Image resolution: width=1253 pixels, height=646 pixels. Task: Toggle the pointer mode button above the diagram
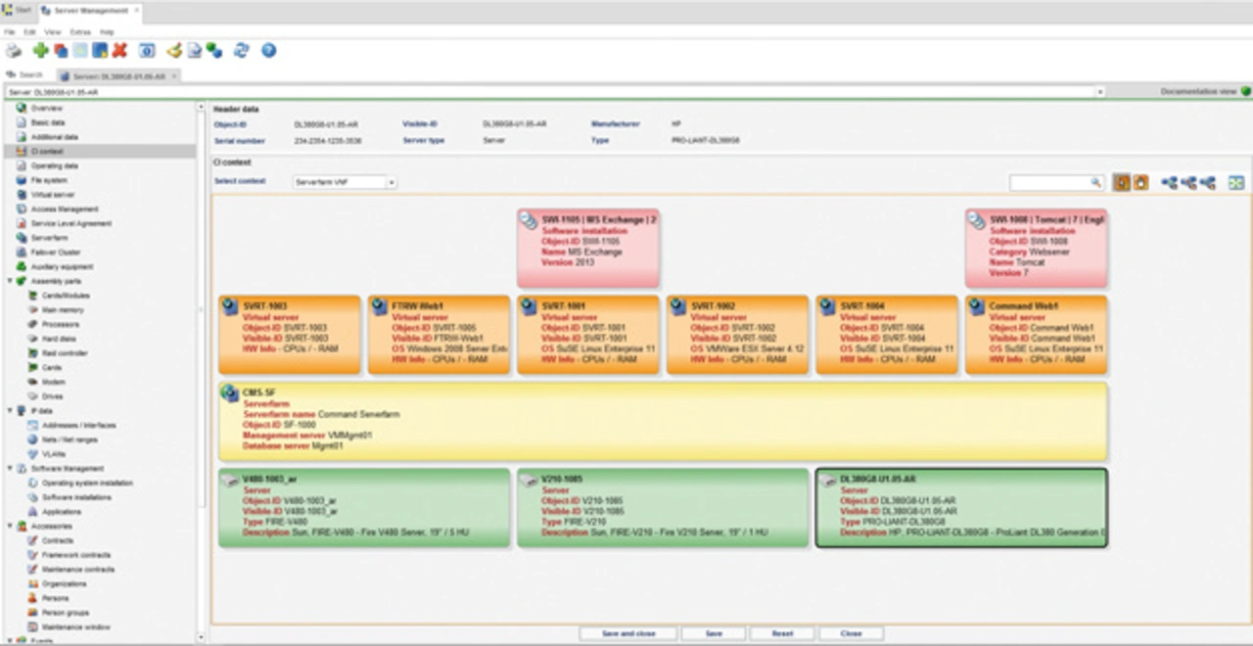(1122, 183)
